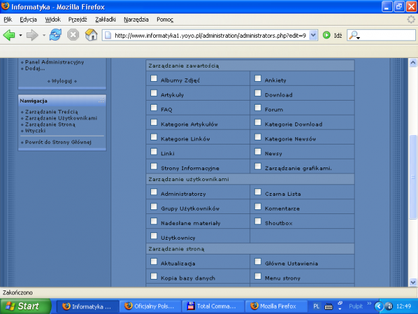Enable the Albumy Zdjęć checkbox

pyautogui.click(x=154, y=79)
